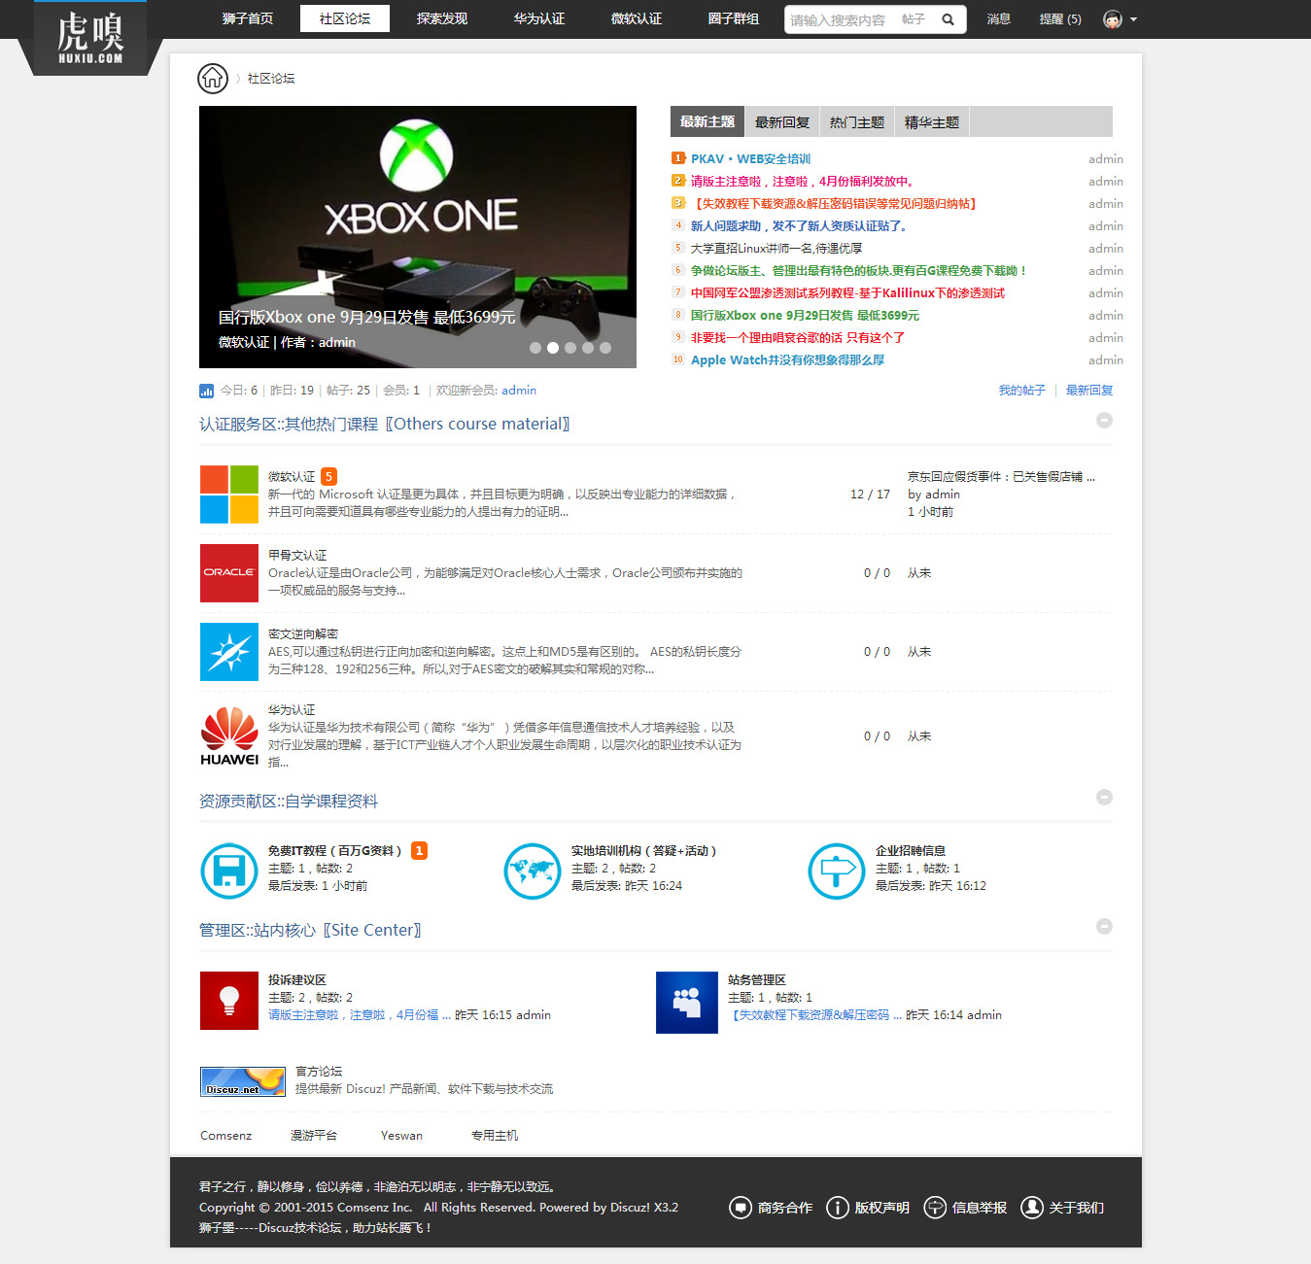Open the 狮子首页 navigation item
1311x1264 pixels.
click(x=248, y=18)
